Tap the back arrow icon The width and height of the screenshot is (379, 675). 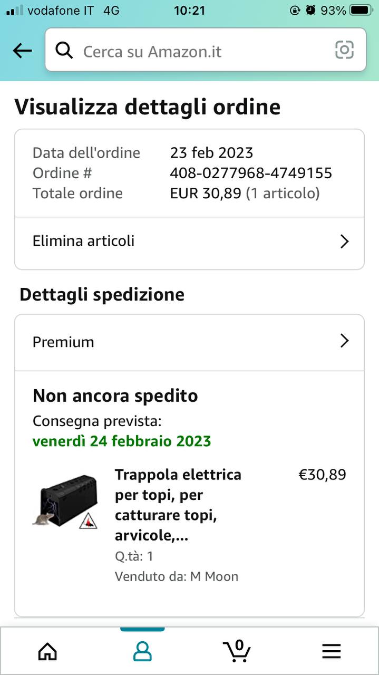(22, 51)
